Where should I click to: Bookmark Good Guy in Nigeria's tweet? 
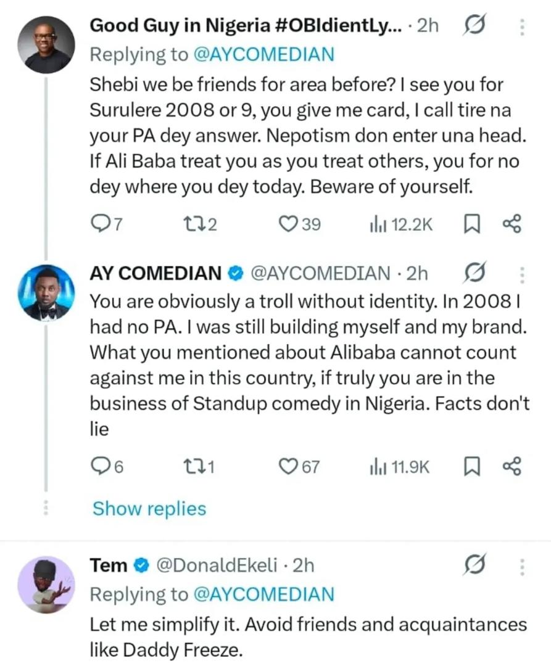(x=471, y=224)
